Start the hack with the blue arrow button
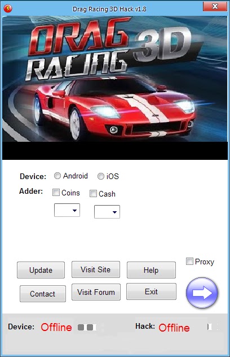This screenshot has width=230, height=357. [x=202, y=293]
